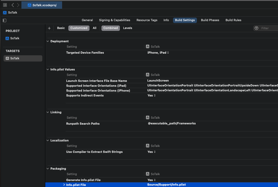Image resolution: width=278 pixels, height=187 pixels.
Task: Select SoTalk under TARGETS
Action: click(23, 59)
